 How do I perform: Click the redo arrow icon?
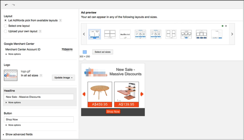[x=13, y=6]
